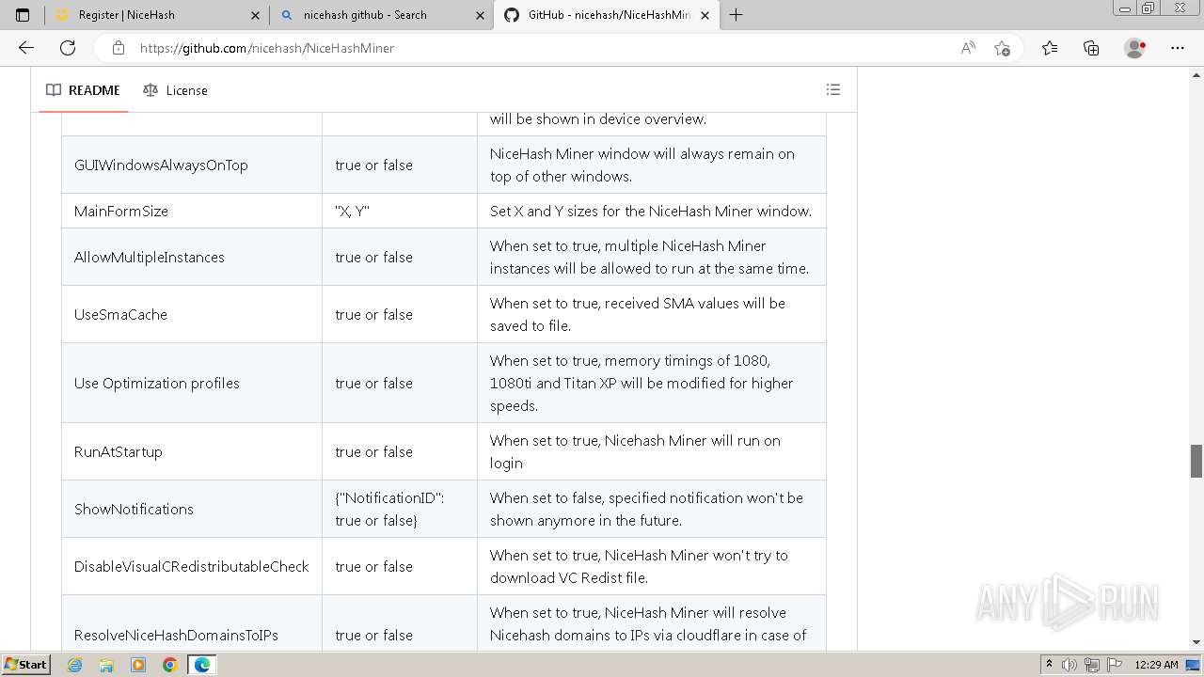Go back to the previous page
The width and height of the screenshot is (1204, 677).
coord(25,48)
